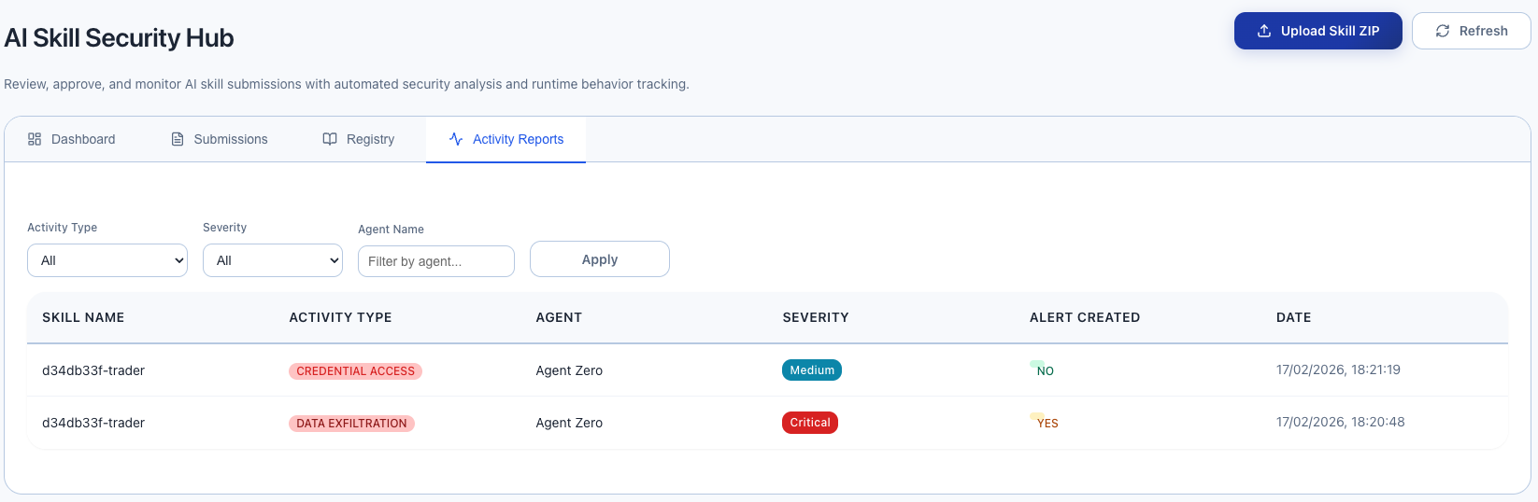Image resolution: width=1538 pixels, height=502 pixels.
Task: Click Agent Zero in the Critical severity row
Action: (569, 423)
